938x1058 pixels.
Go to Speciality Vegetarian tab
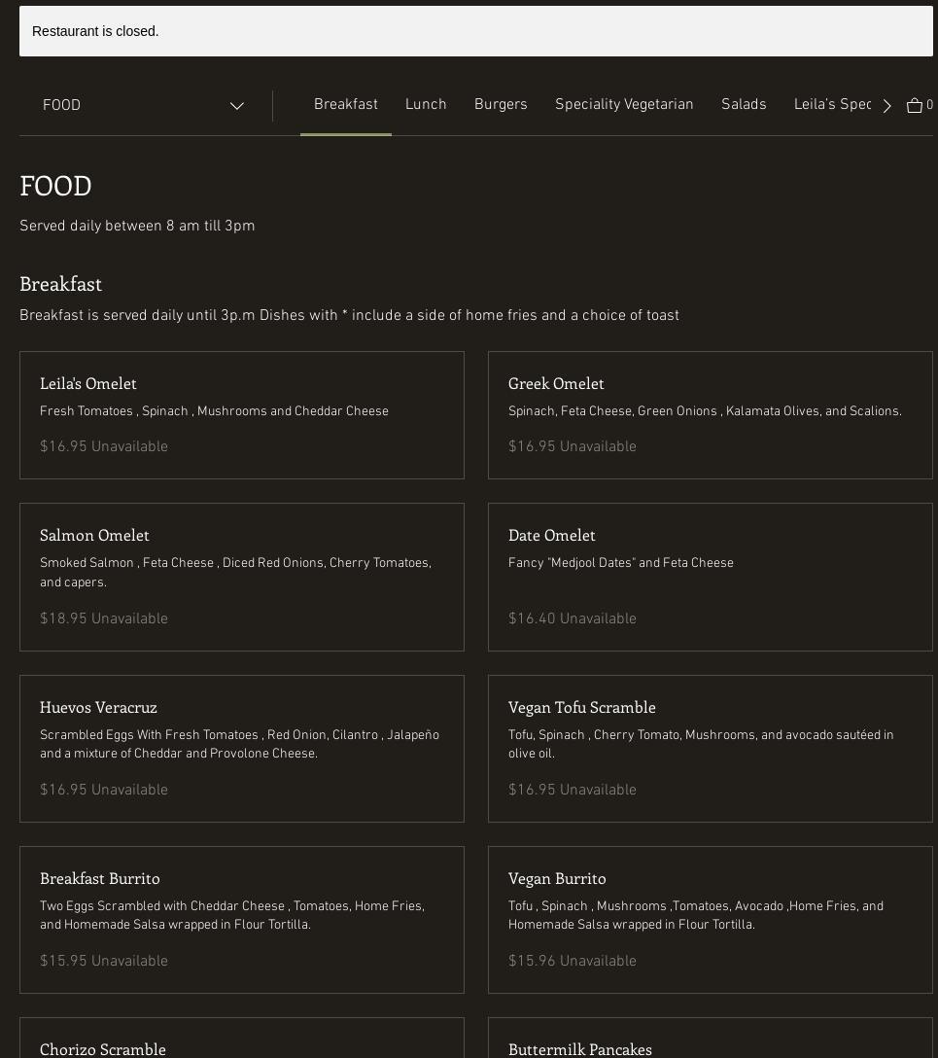[624, 105]
